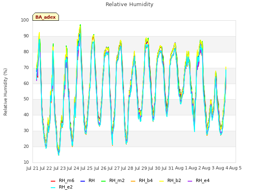
Task: Click the 90 value on y-axis
Action: (26, 36)
